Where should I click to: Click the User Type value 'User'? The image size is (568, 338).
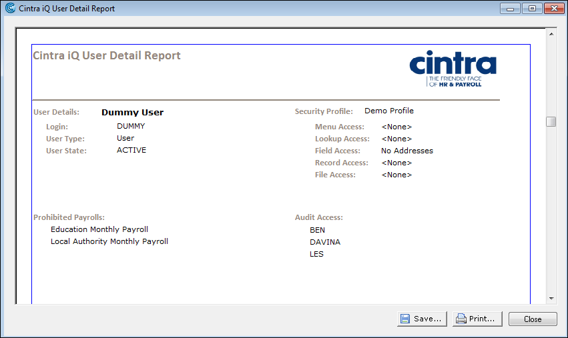125,138
